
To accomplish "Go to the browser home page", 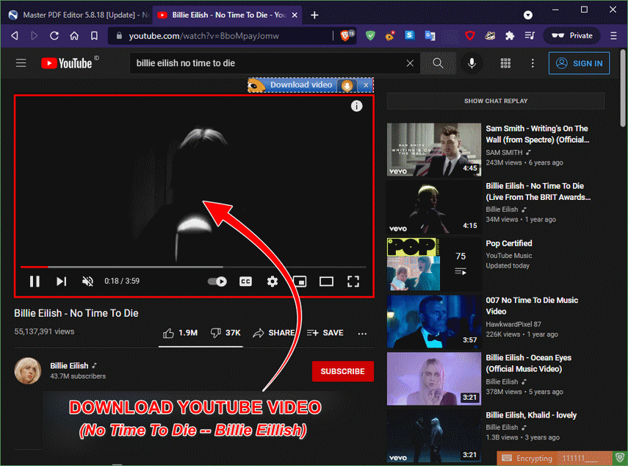I will pos(74,36).
